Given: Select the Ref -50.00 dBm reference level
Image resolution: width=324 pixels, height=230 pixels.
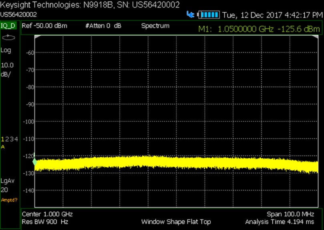Looking at the screenshot, I should coord(44,26).
